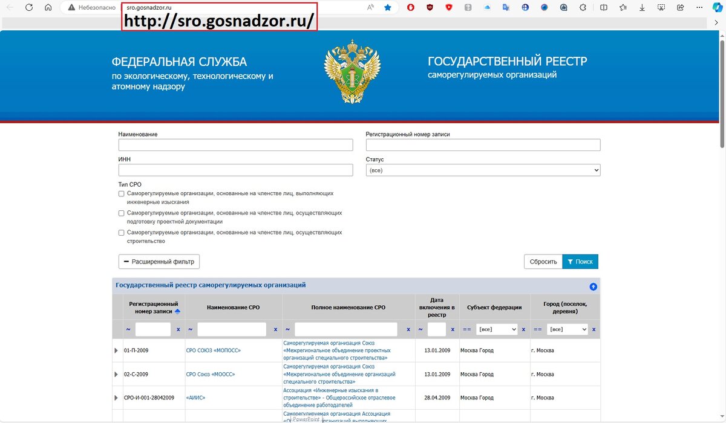Expand the row 01-П-2009

click(117, 350)
